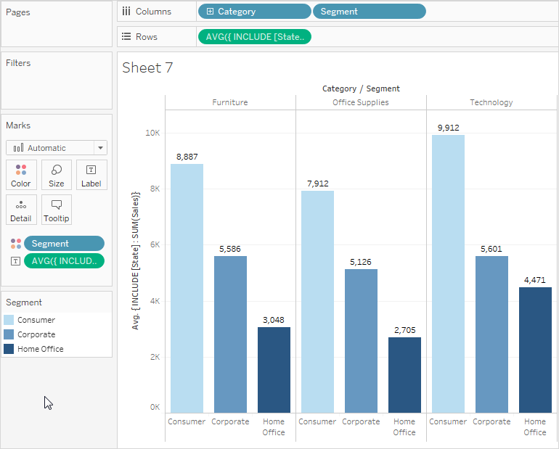
Task: Select the AVG INCLUDE State pill on Rows
Action: coord(255,37)
